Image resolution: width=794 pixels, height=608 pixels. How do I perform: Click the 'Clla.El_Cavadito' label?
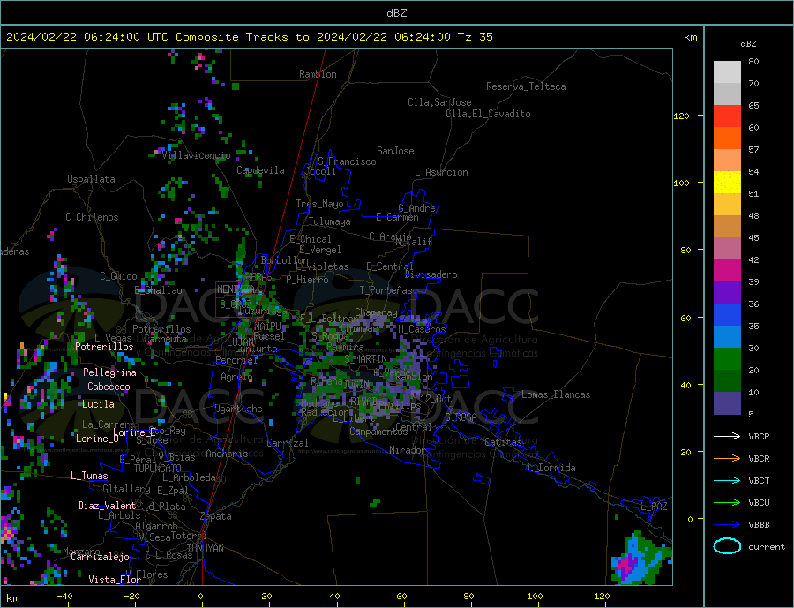488,114
